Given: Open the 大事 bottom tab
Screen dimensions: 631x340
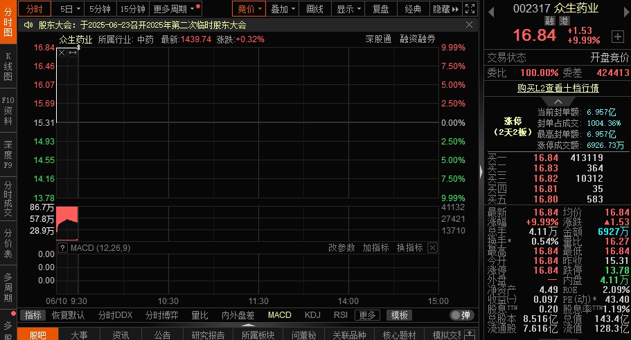Looking at the screenshot, I should pyautogui.click(x=79, y=334).
